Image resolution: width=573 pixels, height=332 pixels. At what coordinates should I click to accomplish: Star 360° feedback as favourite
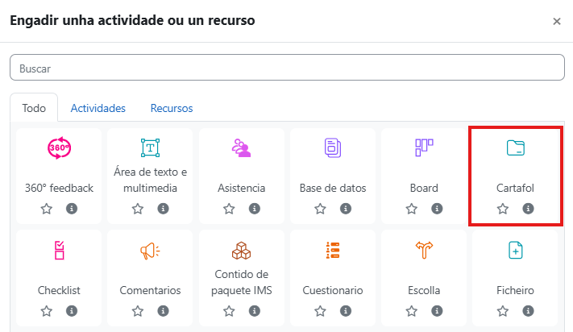pos(47,209)
